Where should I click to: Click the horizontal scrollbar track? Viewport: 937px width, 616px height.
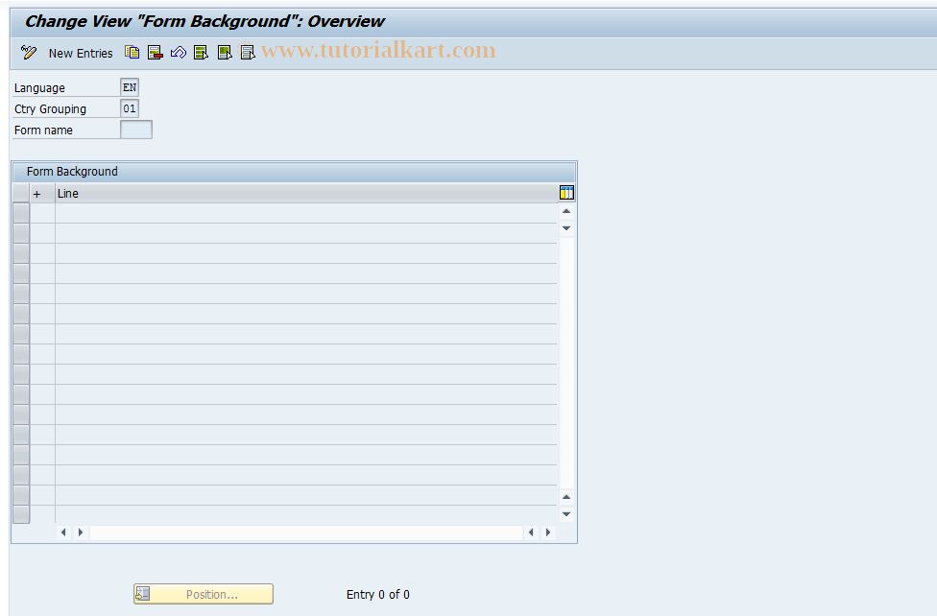(306, 533)
